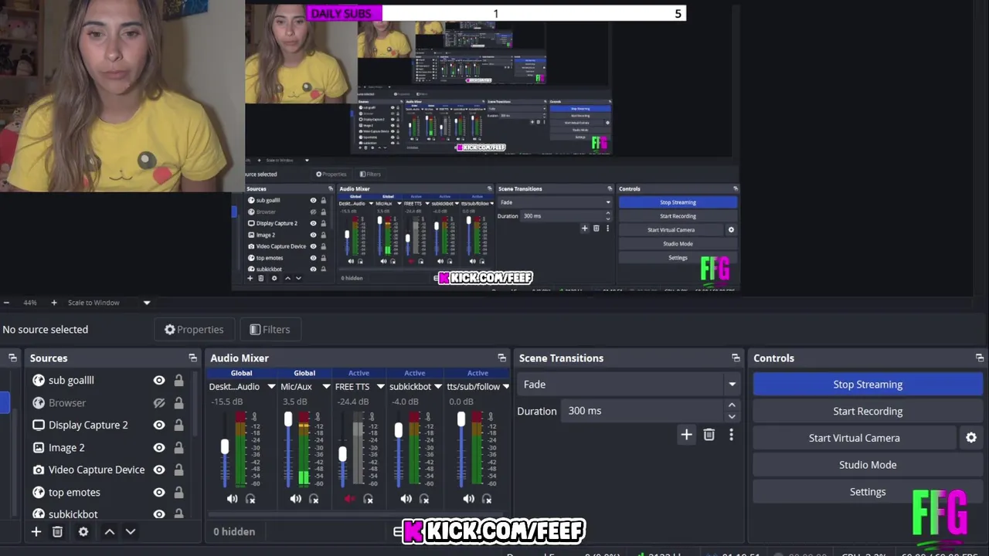This screenshot has width=989, height=556.
Task: Adjust the Mic/Aux volume fader
Action: (x=288, y=419)
